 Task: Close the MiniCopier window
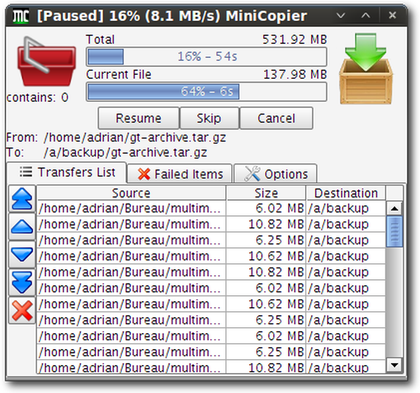click(392, 15)
